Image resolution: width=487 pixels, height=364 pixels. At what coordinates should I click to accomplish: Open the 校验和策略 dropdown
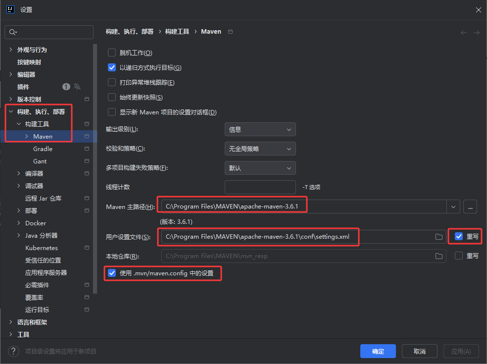tap(260, 149)
